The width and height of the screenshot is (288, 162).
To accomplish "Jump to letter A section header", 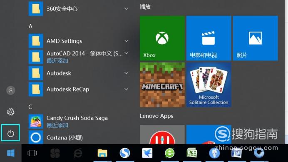I will point(30,27).
